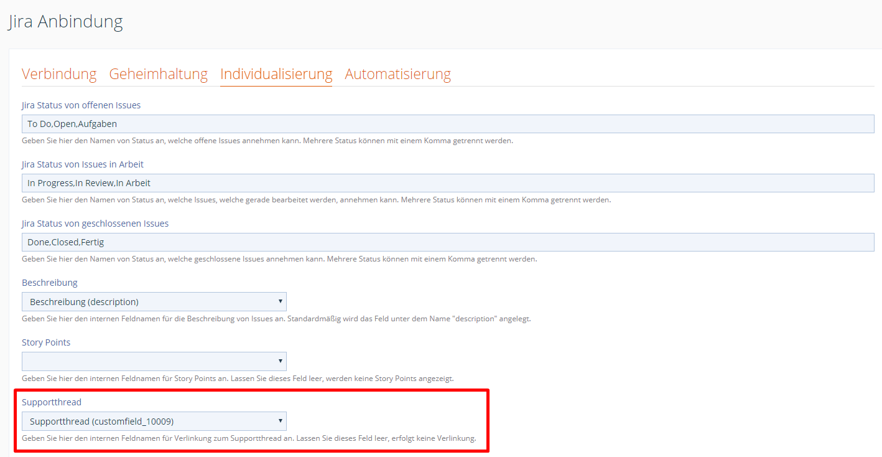Click the open issues status field with To Do,Open,Aufgaben
Image resolution: width=882 pixels, height=457 pixels.
[x=448, y=124]
